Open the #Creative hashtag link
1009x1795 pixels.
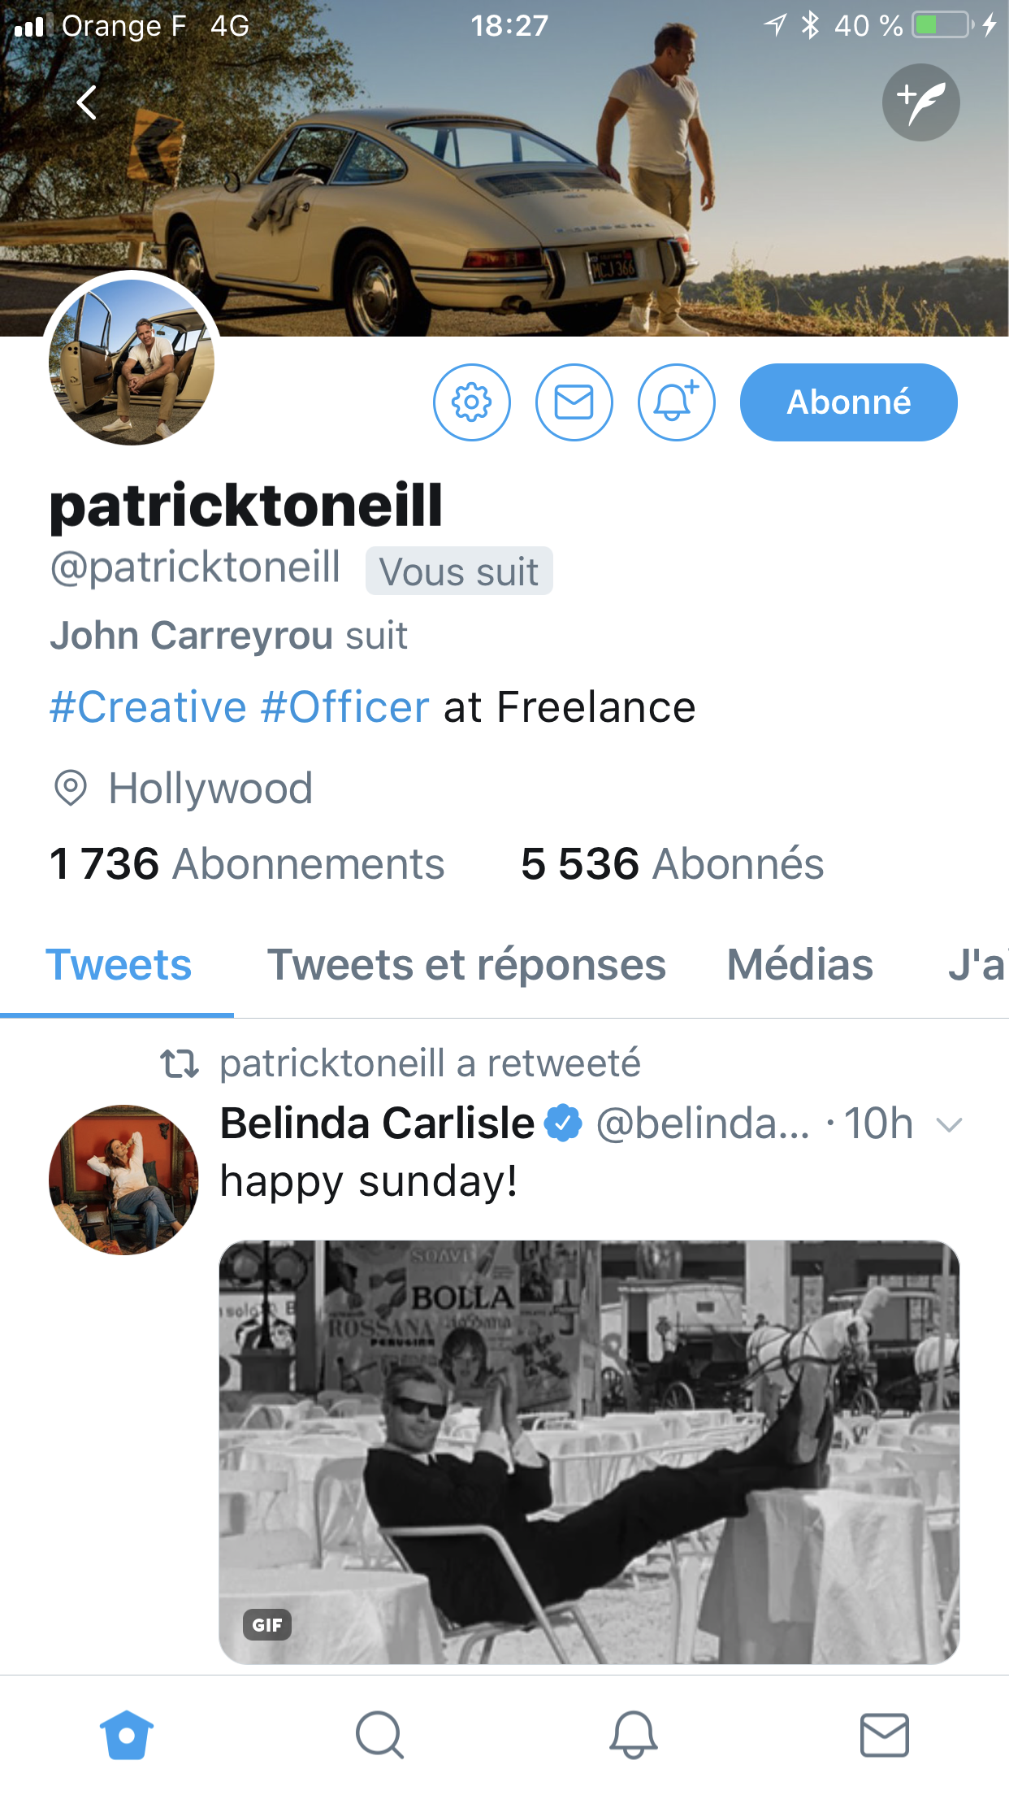coord(148,706)
